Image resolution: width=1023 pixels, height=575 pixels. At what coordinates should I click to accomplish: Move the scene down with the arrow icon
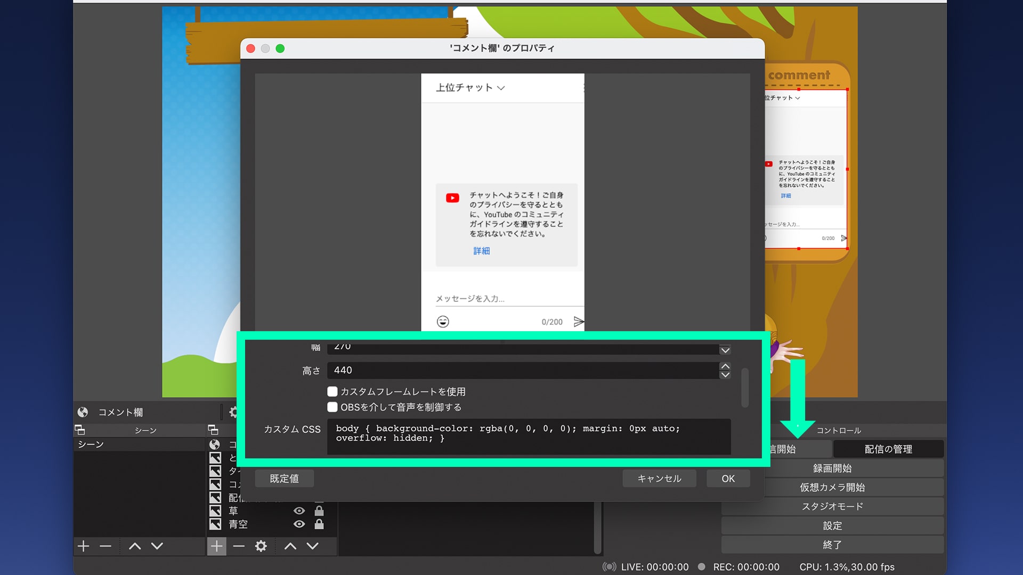(156, 546)
